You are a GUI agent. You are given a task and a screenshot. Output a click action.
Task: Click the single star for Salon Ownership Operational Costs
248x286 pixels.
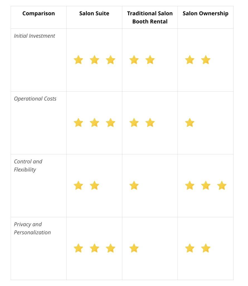click(x=189, y=123)
